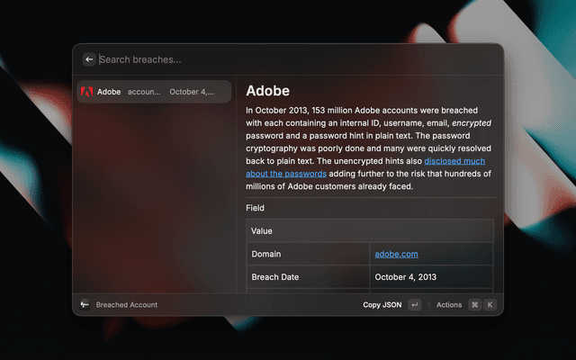Click the Command key icon

click(x=474, y=305)
